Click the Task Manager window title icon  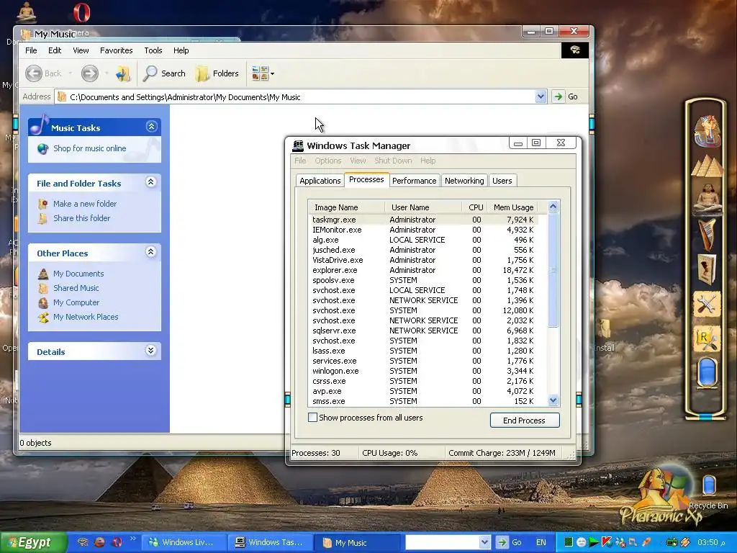click(298, 145)
